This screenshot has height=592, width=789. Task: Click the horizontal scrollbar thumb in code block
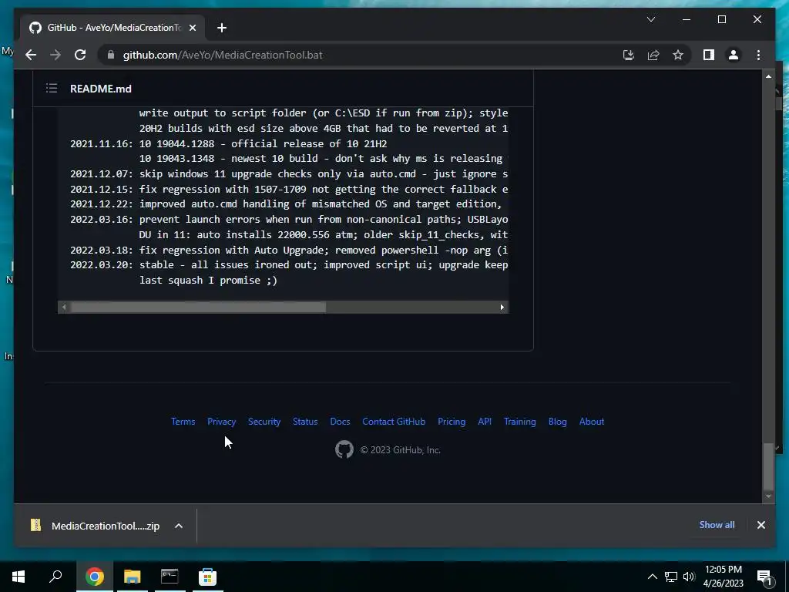click(198, 307)
